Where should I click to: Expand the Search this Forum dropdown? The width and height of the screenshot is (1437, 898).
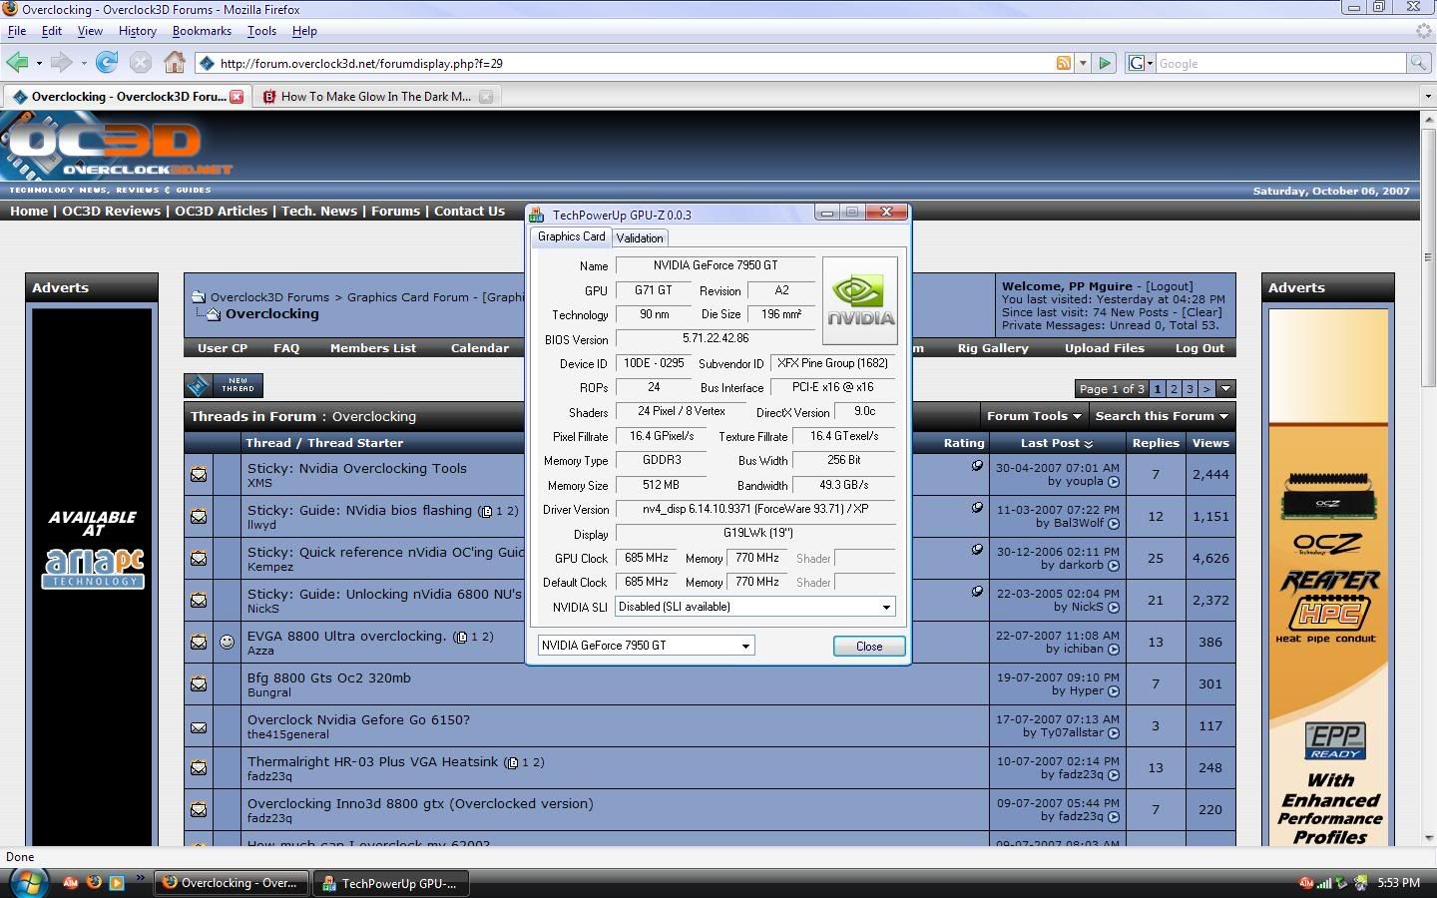(1162, 416)
